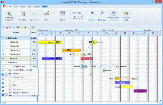Click Scroll to a date icon
This screenshot has height=105, width=163.
(126, 14)
